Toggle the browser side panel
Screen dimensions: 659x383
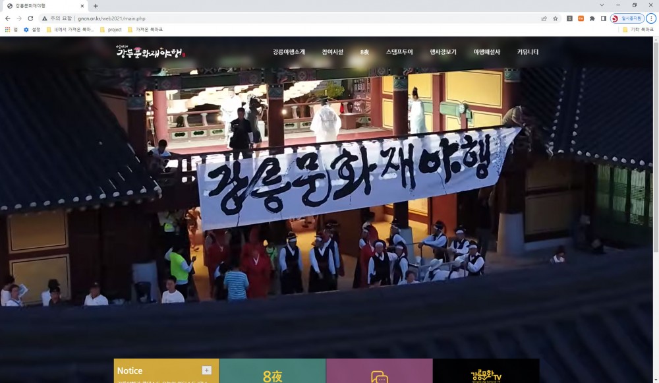(604, 18)
